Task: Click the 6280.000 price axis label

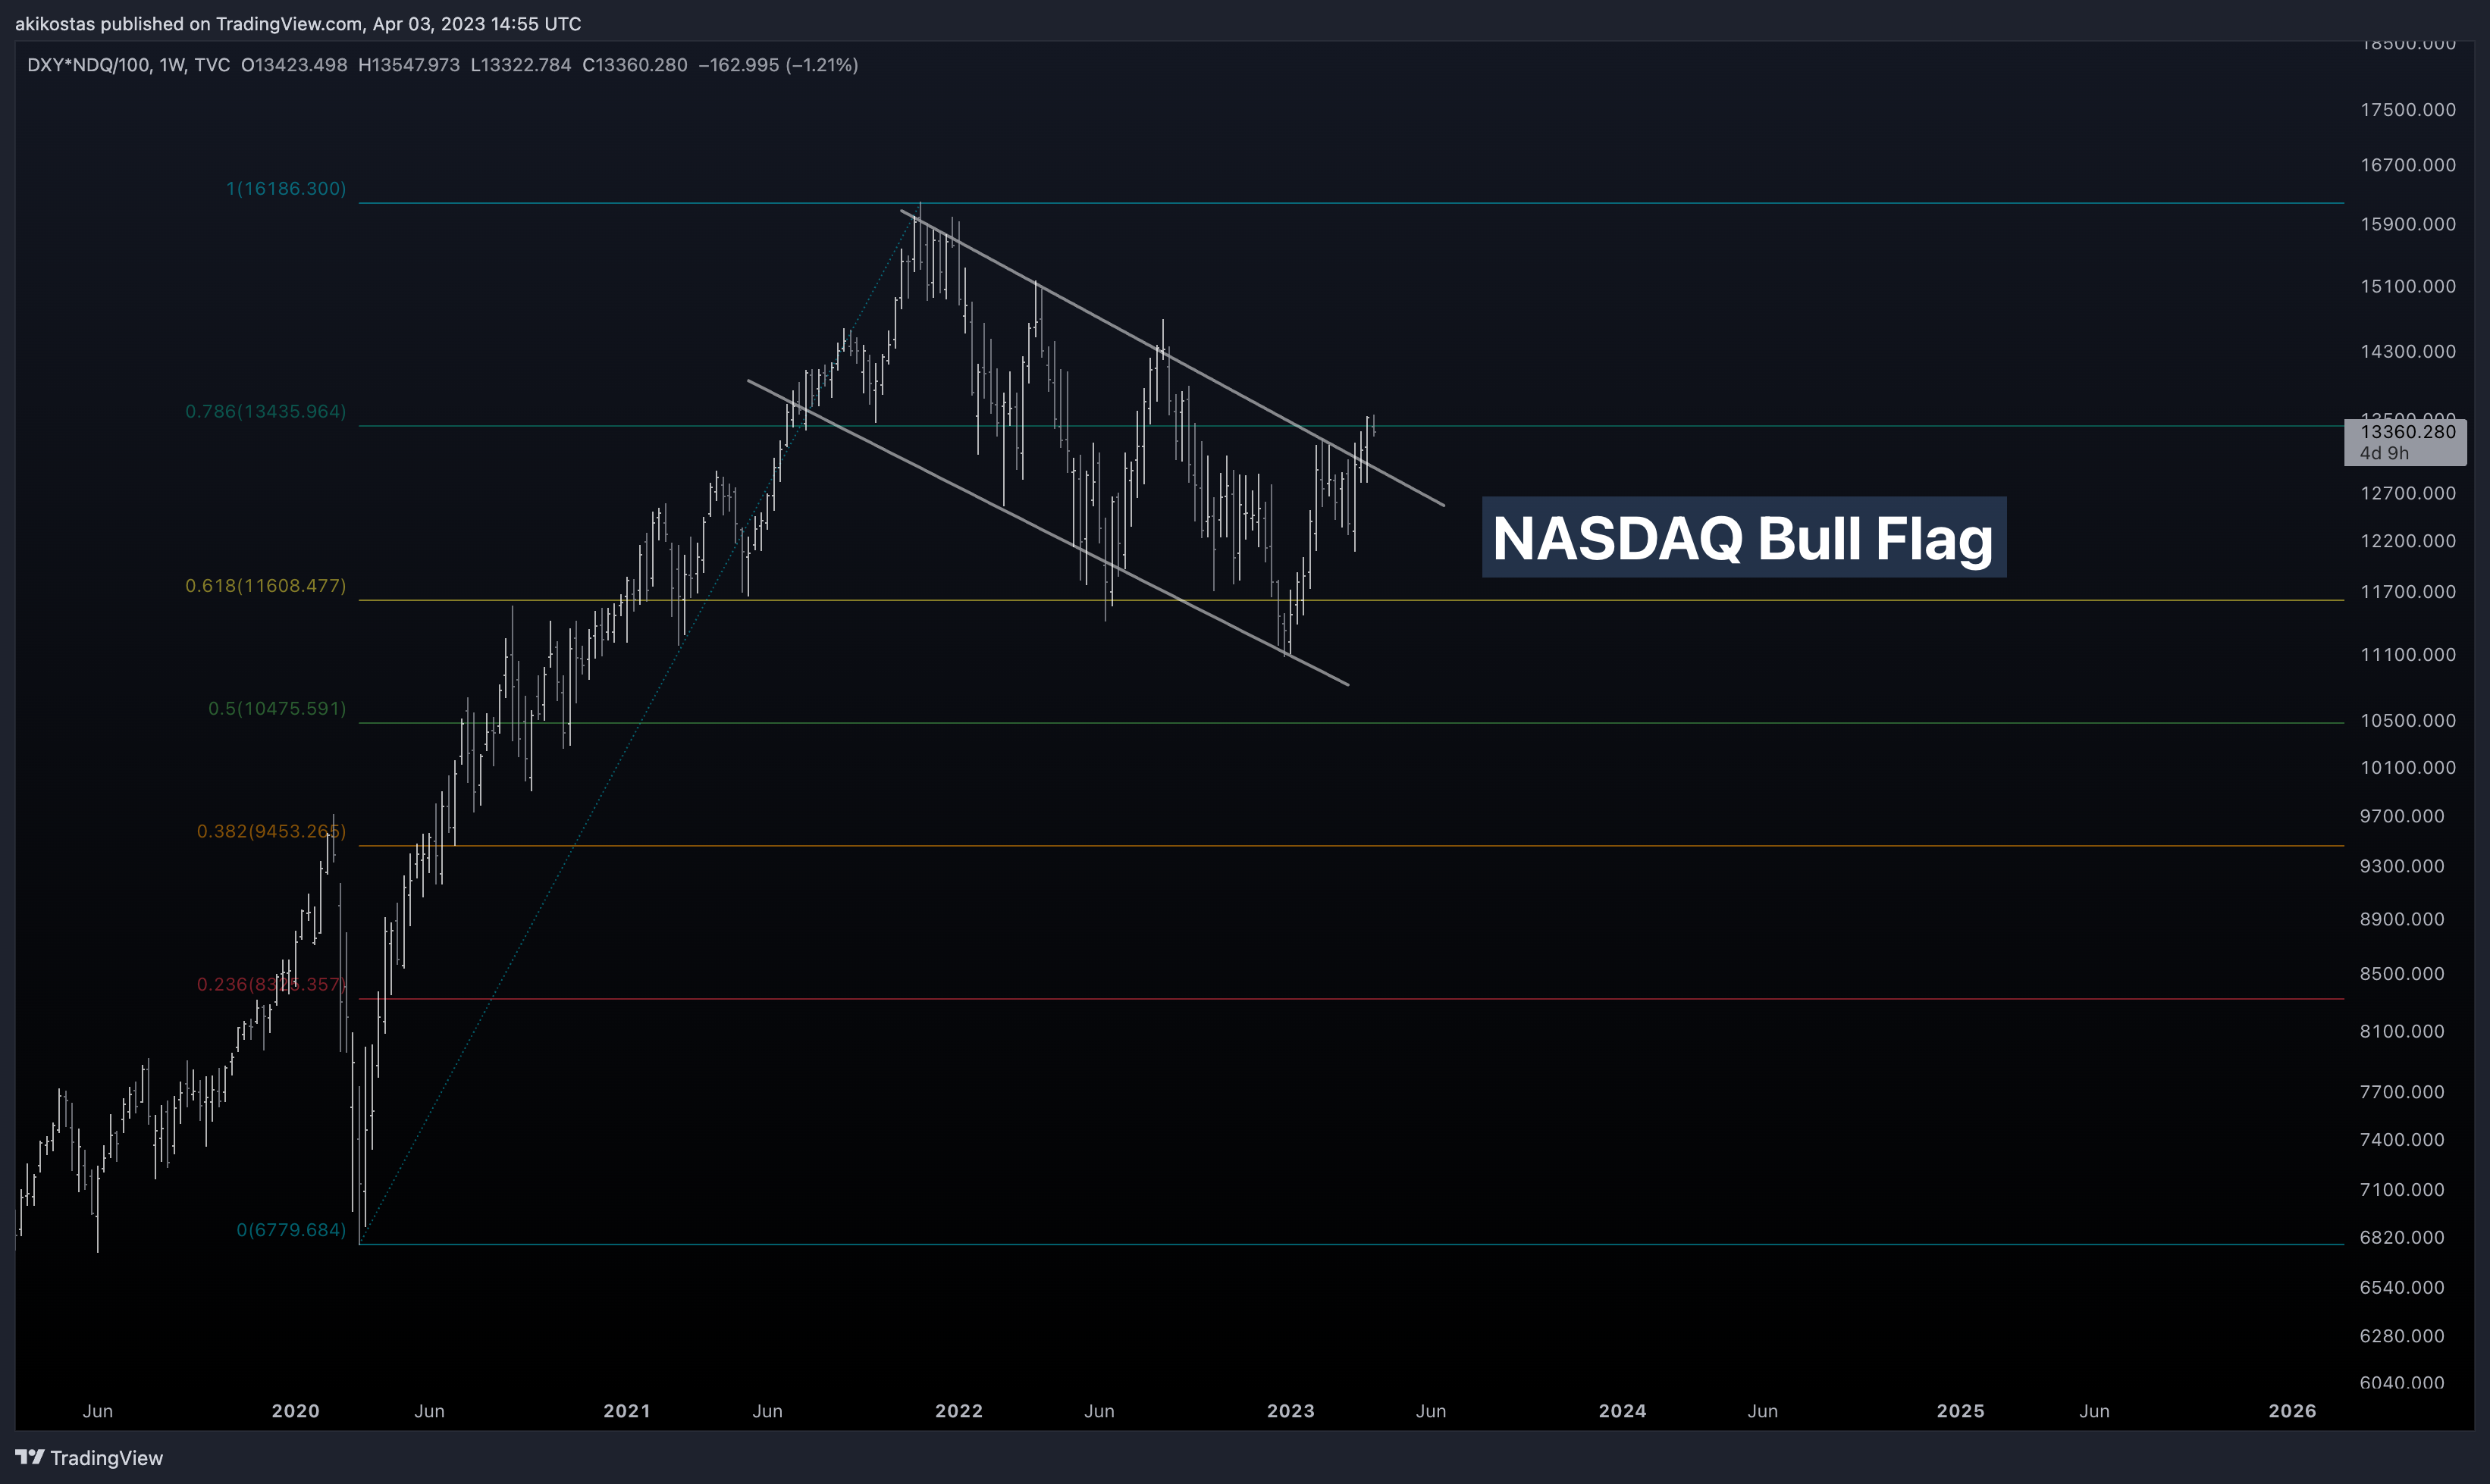Action: (2402, 1336)
